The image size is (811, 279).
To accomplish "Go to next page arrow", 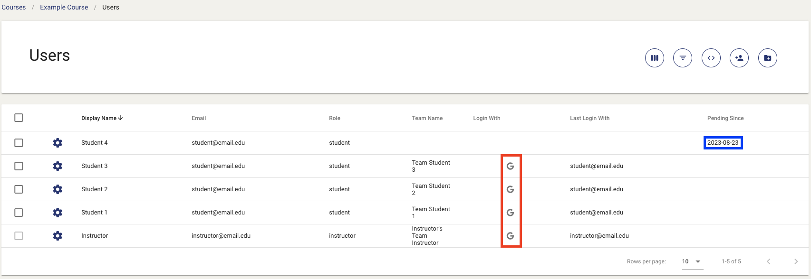I will coord(796,261).
